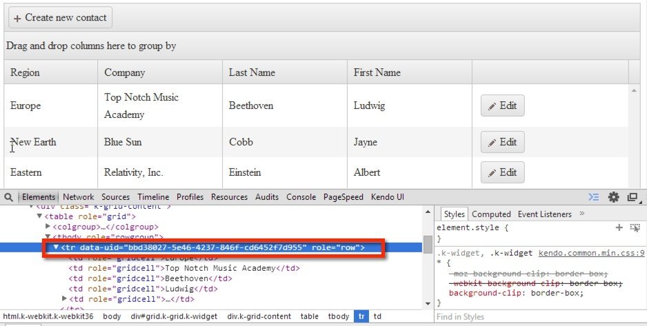Open the Audits tab
Screen dimensions: 647x326
pyautogui.click(x=266, y=197)
